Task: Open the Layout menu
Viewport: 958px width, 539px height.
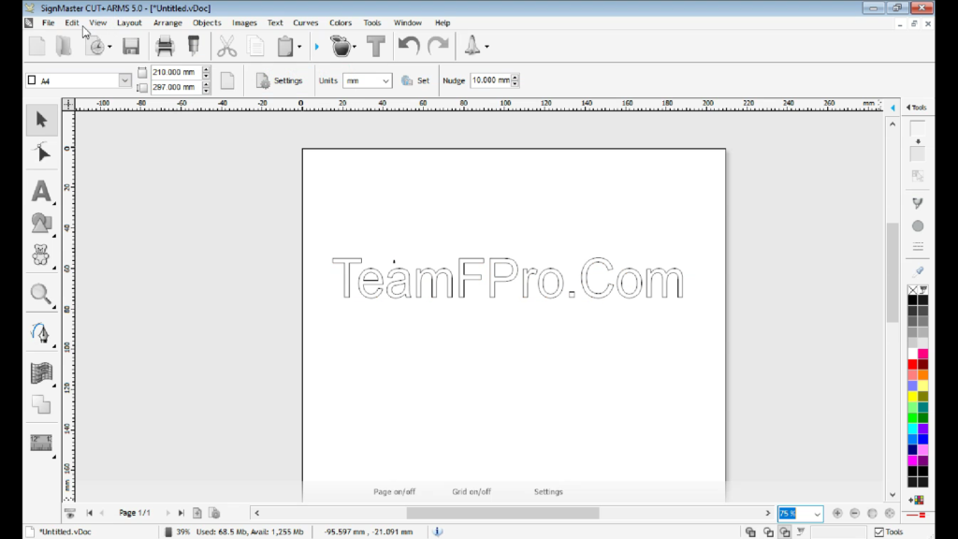Action: [129, 22]
